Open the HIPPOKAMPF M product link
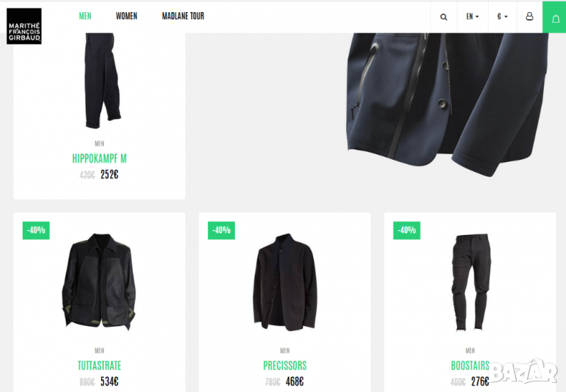The height and width of the screenshot is (392, 566). (99, 158)
